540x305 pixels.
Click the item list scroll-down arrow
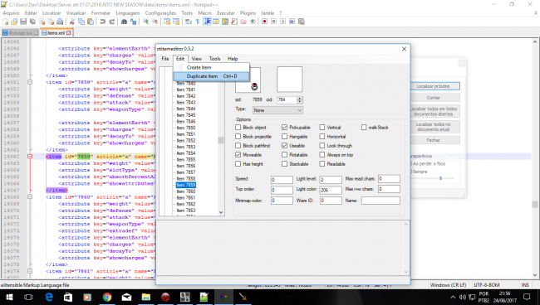221,213
